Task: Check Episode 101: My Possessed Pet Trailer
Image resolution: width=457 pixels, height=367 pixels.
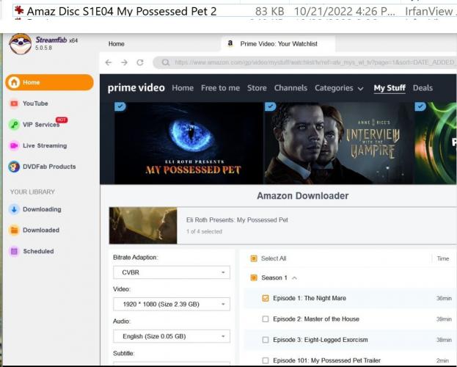Action: coord(266,360)
